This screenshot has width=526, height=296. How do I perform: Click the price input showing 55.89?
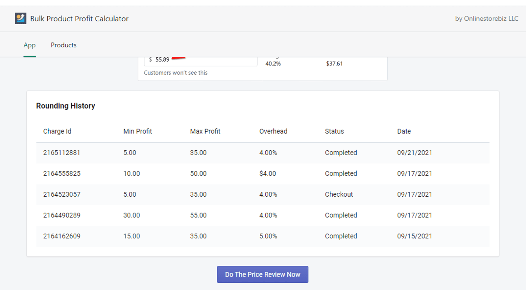tap(201, 60)
